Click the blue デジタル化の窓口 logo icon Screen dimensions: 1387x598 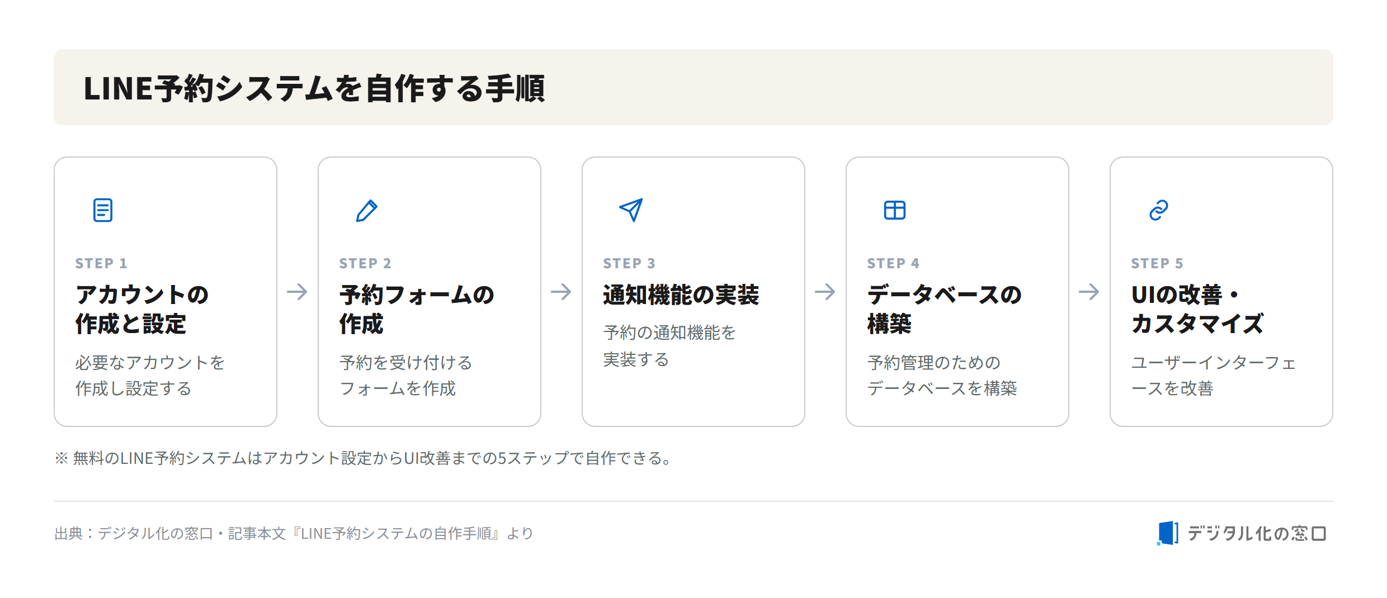(1168, 533)
